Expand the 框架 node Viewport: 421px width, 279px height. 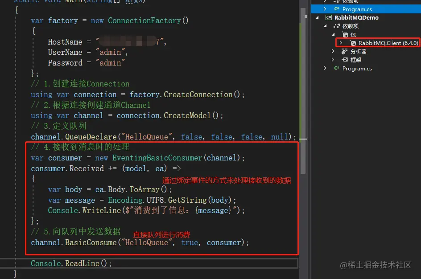tap(333, 60)
